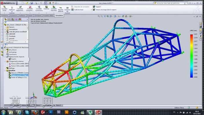Select Annotations in the feature tree
204x115 pixels.
[x=12, y=29]
